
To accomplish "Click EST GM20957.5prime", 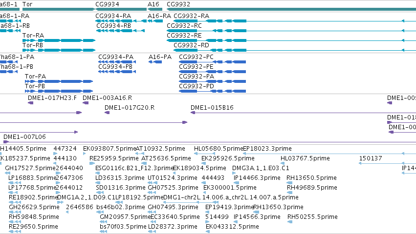I will click(125, 217).
